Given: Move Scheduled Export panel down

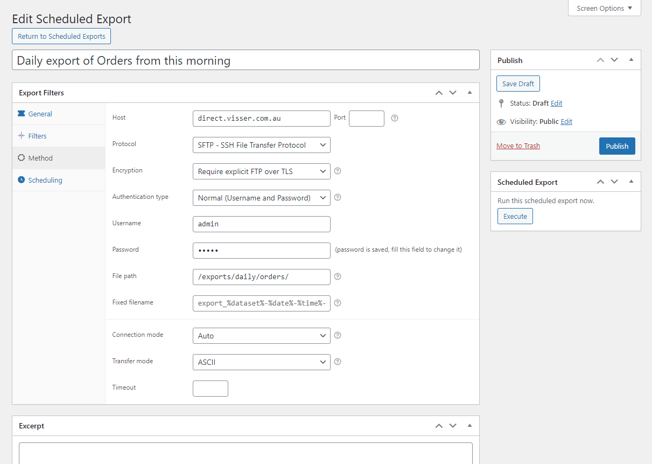Looking at the screenshot, I should [614, 182].
